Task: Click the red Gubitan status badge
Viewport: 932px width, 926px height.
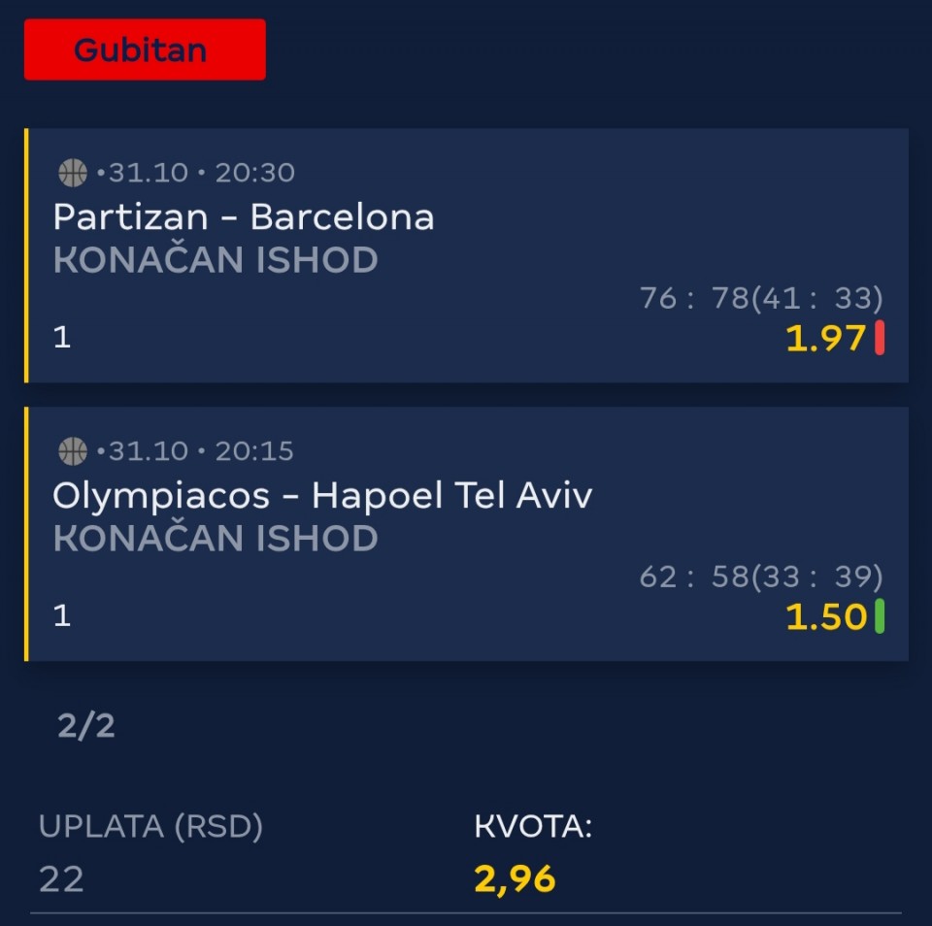Action: tap(145, 50)
